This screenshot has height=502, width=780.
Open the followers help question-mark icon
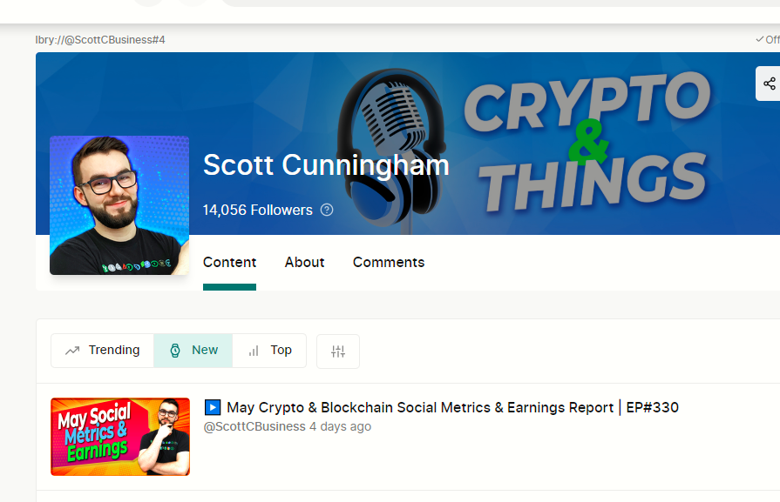point(327,210)
